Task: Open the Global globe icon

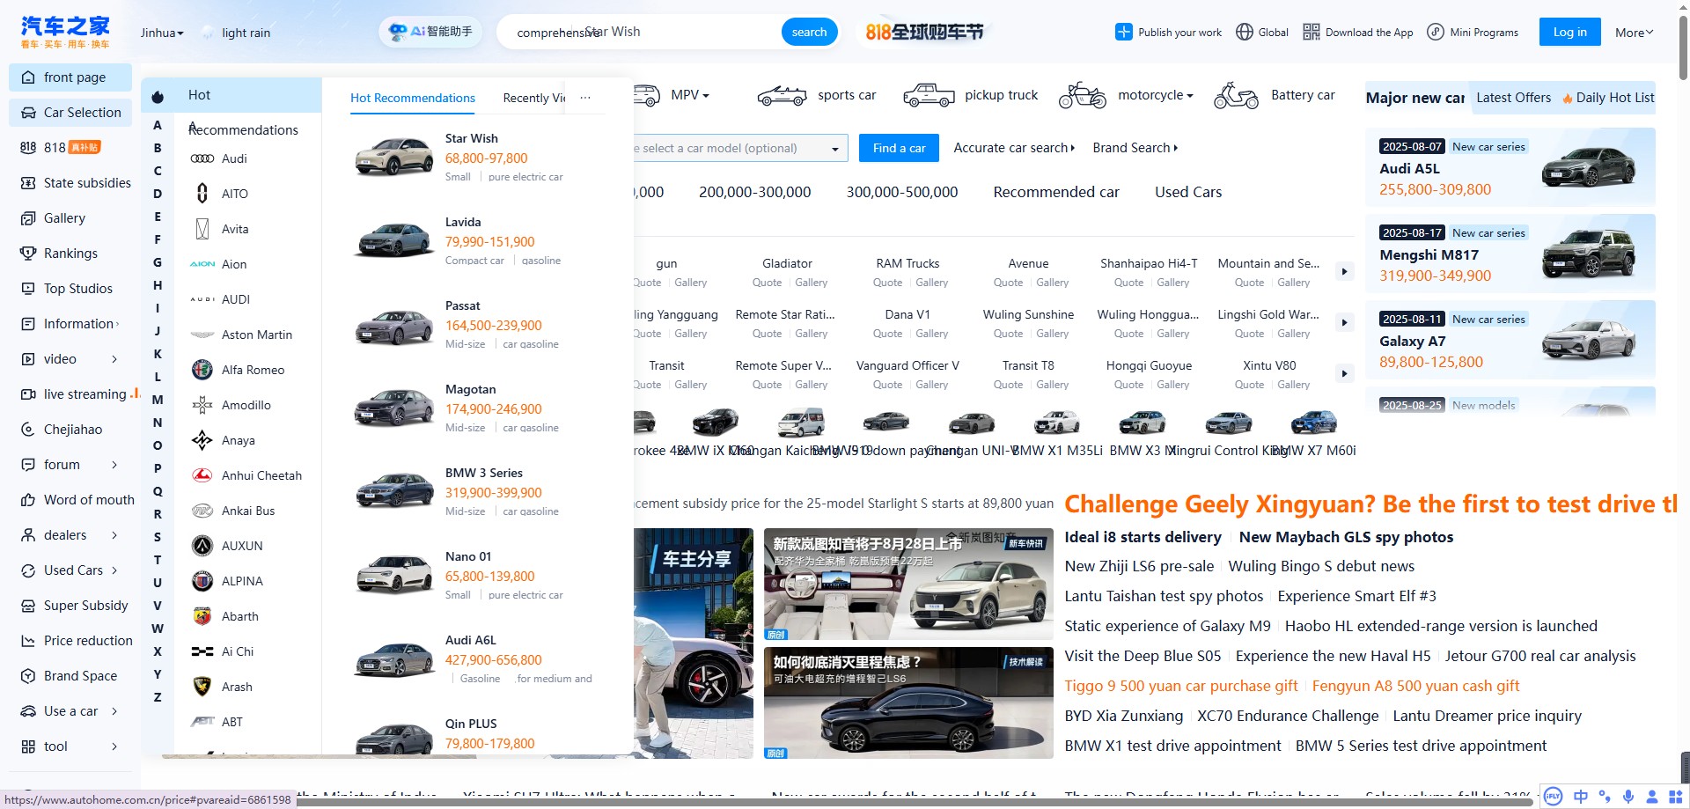Action: [1244, 32]
